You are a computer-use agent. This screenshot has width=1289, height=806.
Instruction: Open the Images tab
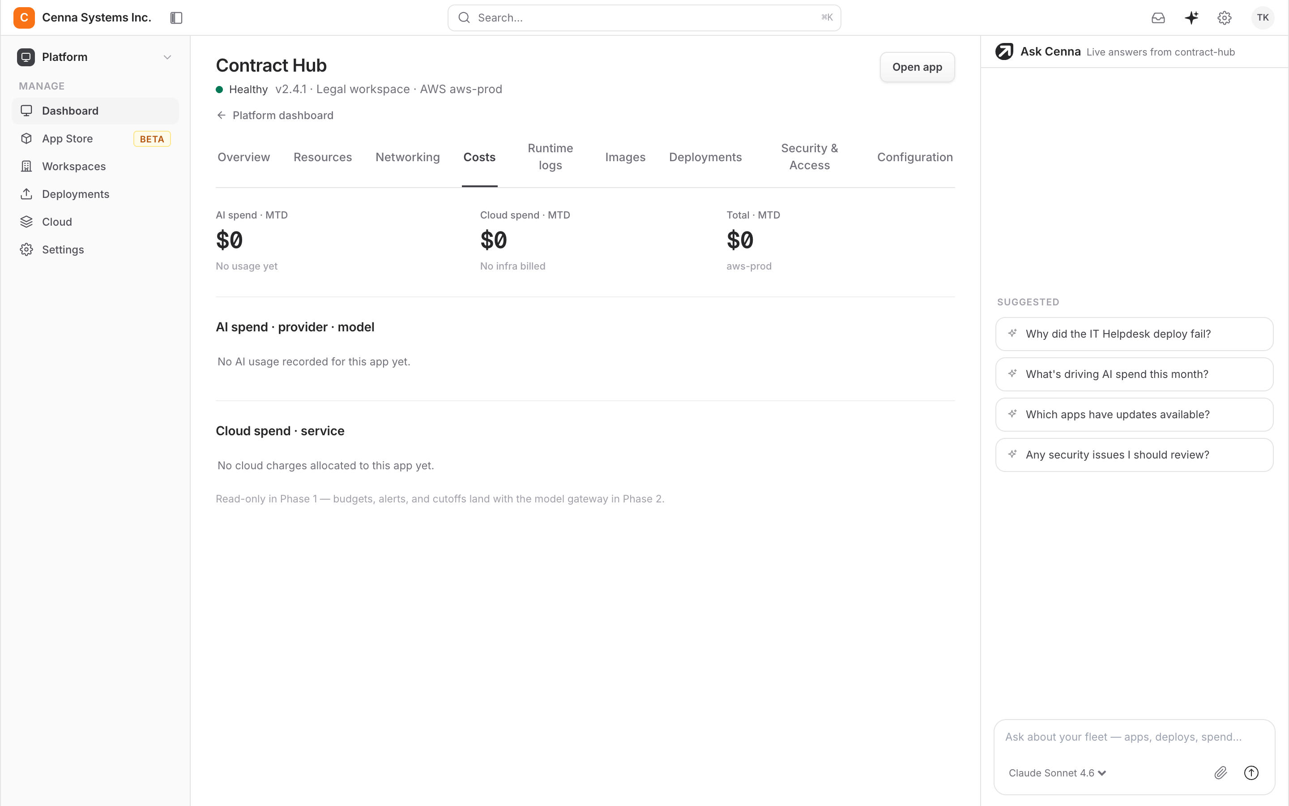625,157
